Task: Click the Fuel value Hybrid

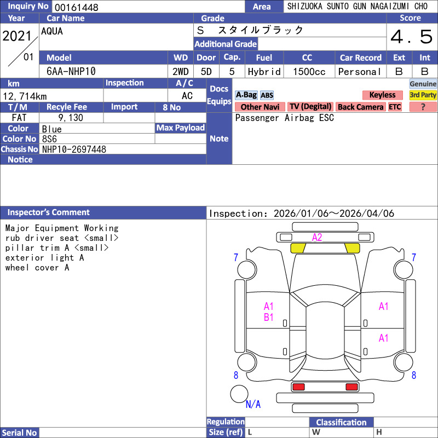Action: click(x=264, y=72)
